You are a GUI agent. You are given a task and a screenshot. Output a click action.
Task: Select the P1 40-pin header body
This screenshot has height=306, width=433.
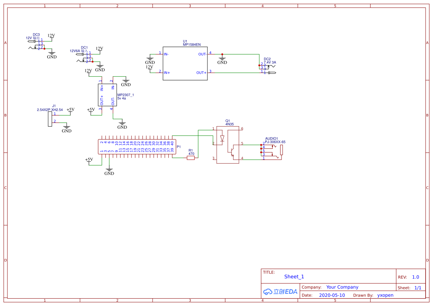pyautogui.click(x=137, y=147)
